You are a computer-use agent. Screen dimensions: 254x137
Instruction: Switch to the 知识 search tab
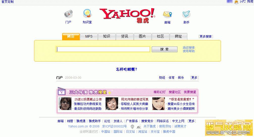[107, 36]
